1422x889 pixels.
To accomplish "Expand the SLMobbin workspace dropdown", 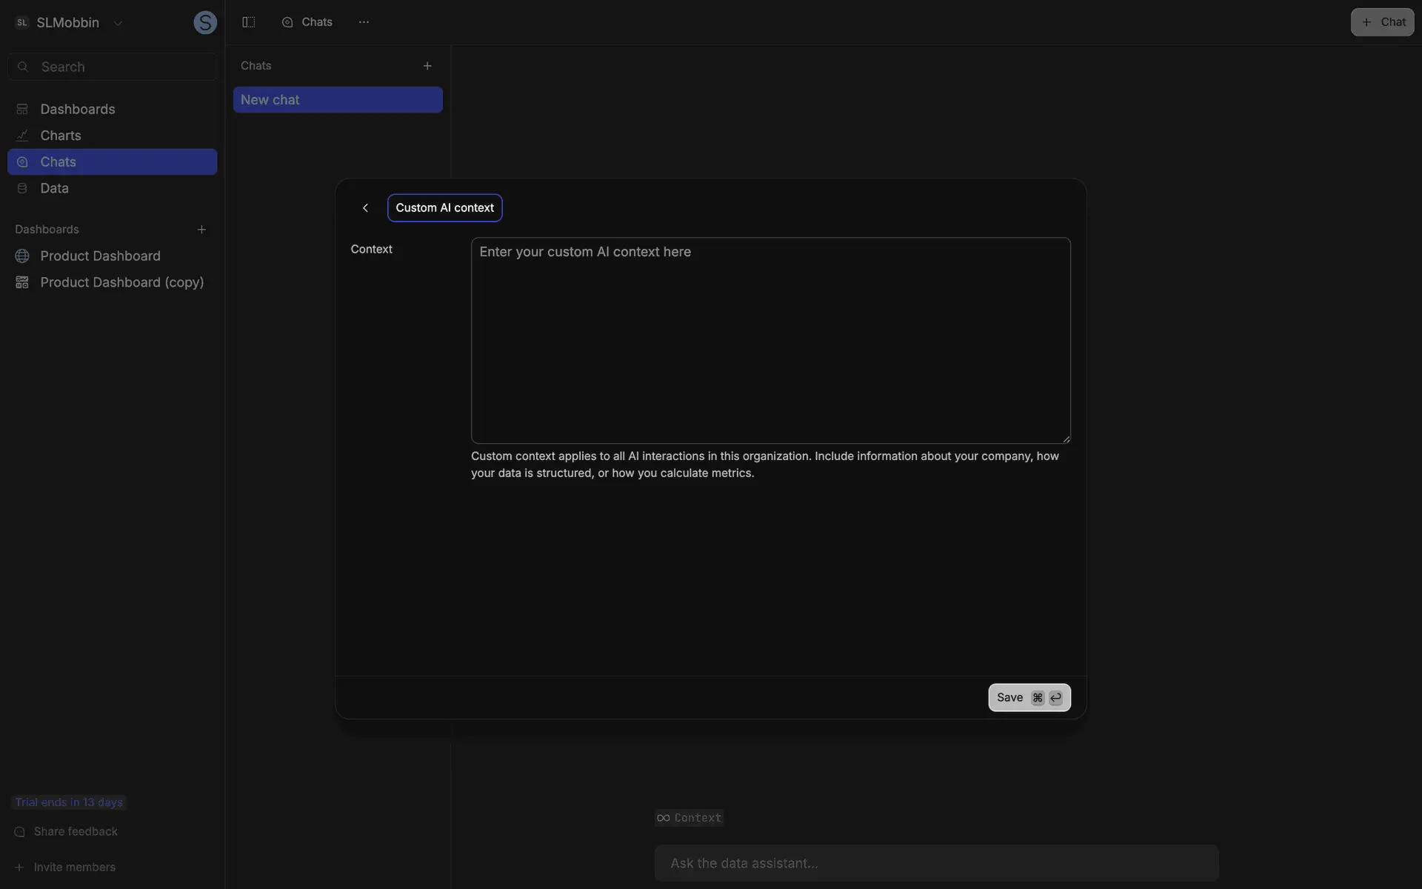I will coord(118,23).
